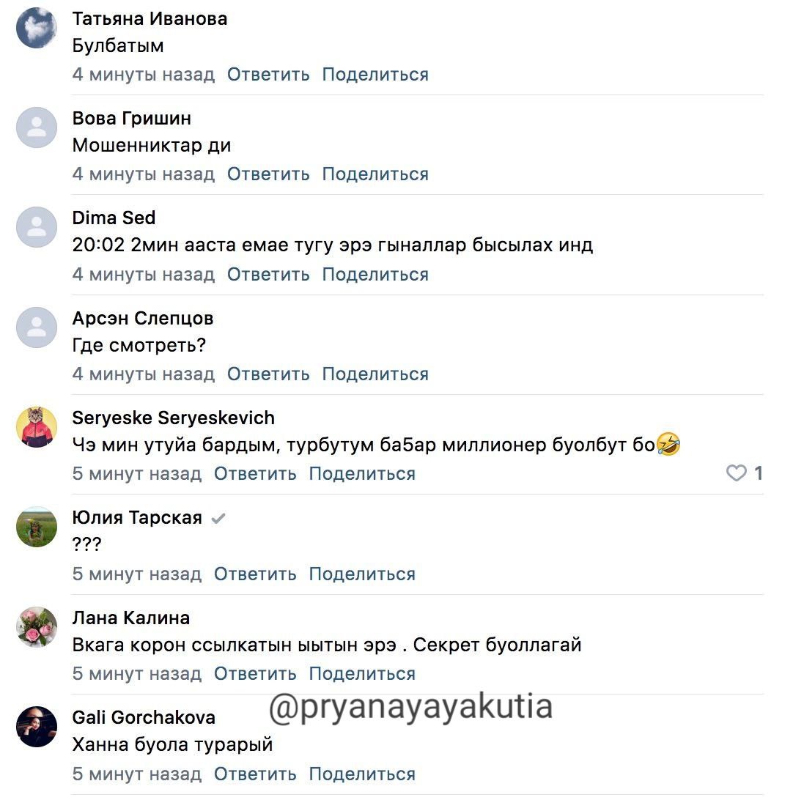Click the verified checkmark beside Юлия Тарская
The width and height of the screenshot is (793, 800).
pos(218,519)
